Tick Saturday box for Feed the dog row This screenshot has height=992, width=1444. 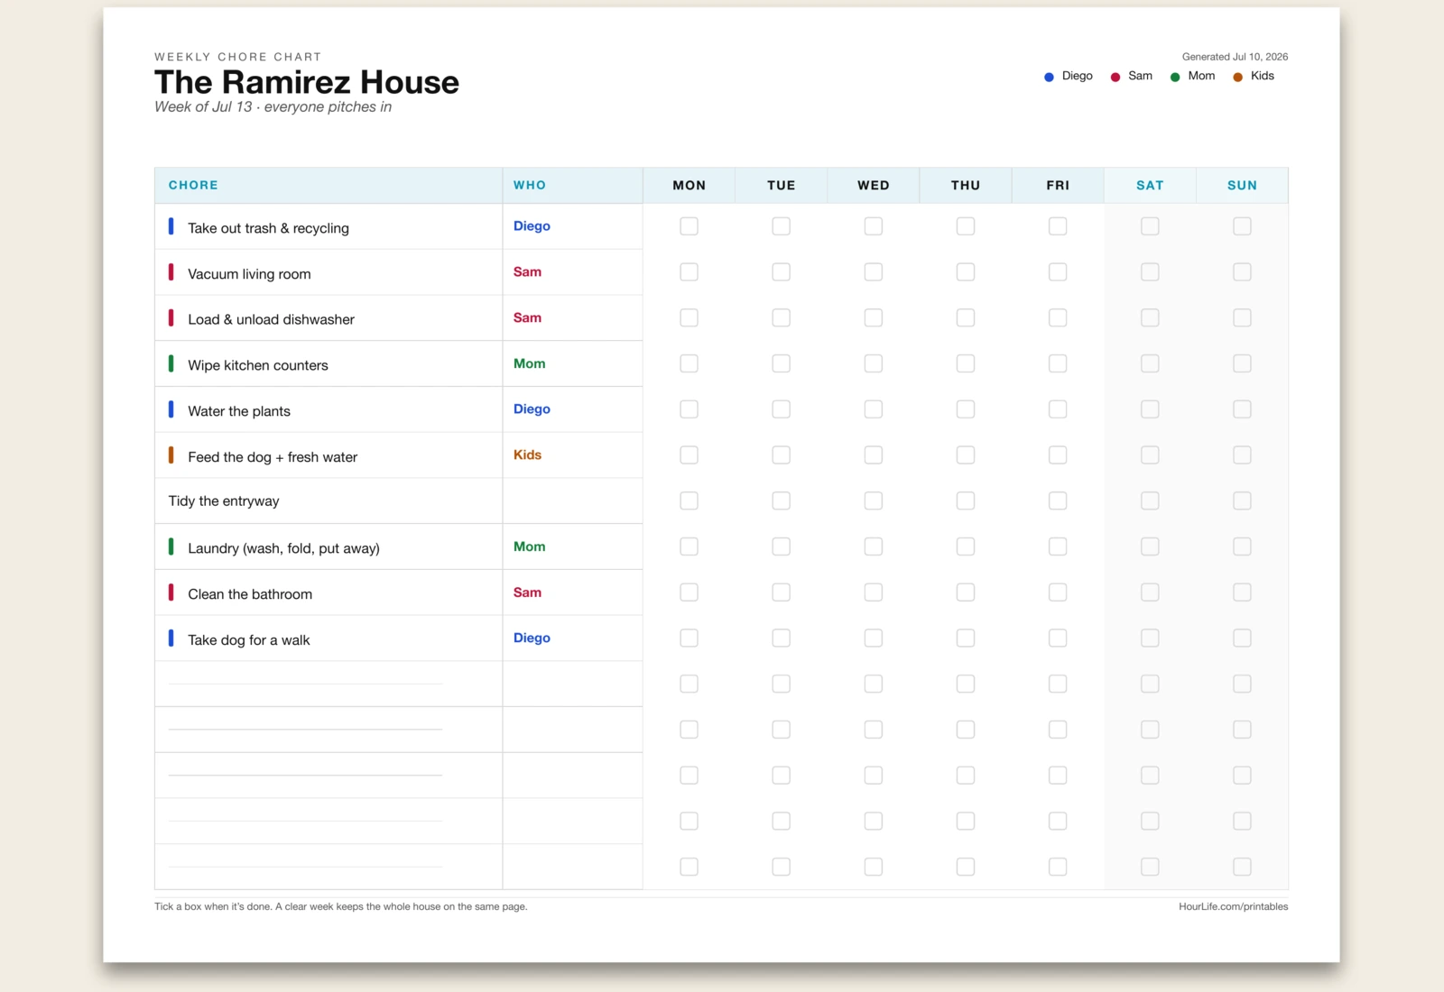(1150, 455)
